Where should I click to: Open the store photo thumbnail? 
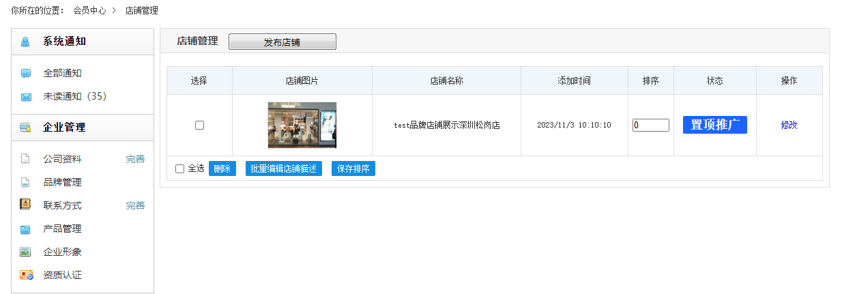302,125
